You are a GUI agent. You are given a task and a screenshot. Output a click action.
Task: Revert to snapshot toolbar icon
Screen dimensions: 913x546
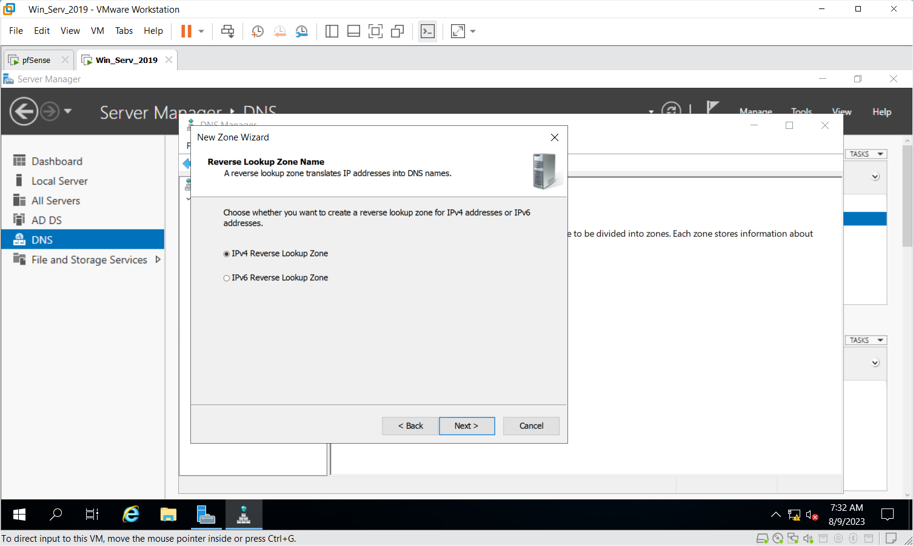click(x=279, y=31)
